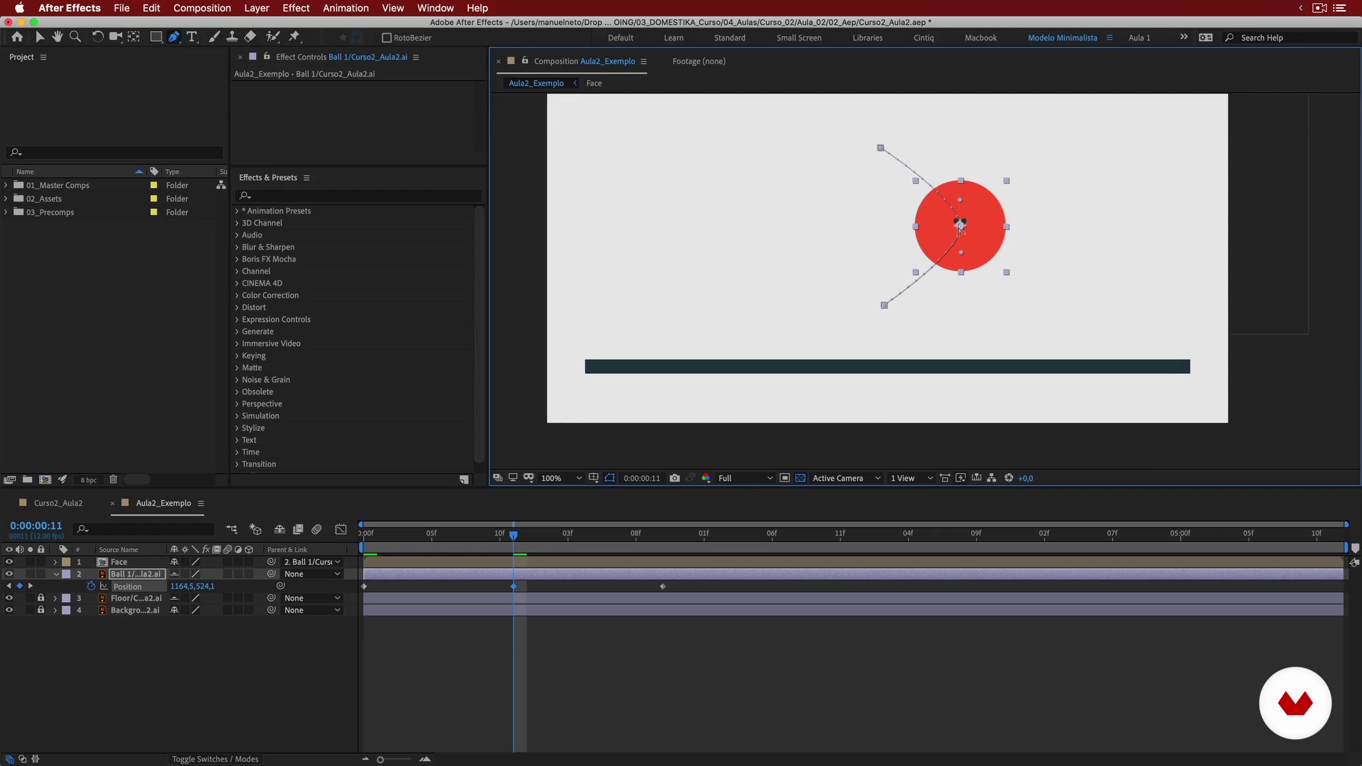Select the Clone Stamp tool
Viewport: 1362px width, 766px height.
point(232,37)
